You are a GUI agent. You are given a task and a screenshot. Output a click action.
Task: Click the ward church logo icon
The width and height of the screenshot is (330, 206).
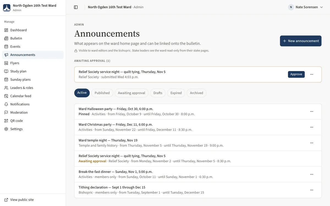(7, 8)
